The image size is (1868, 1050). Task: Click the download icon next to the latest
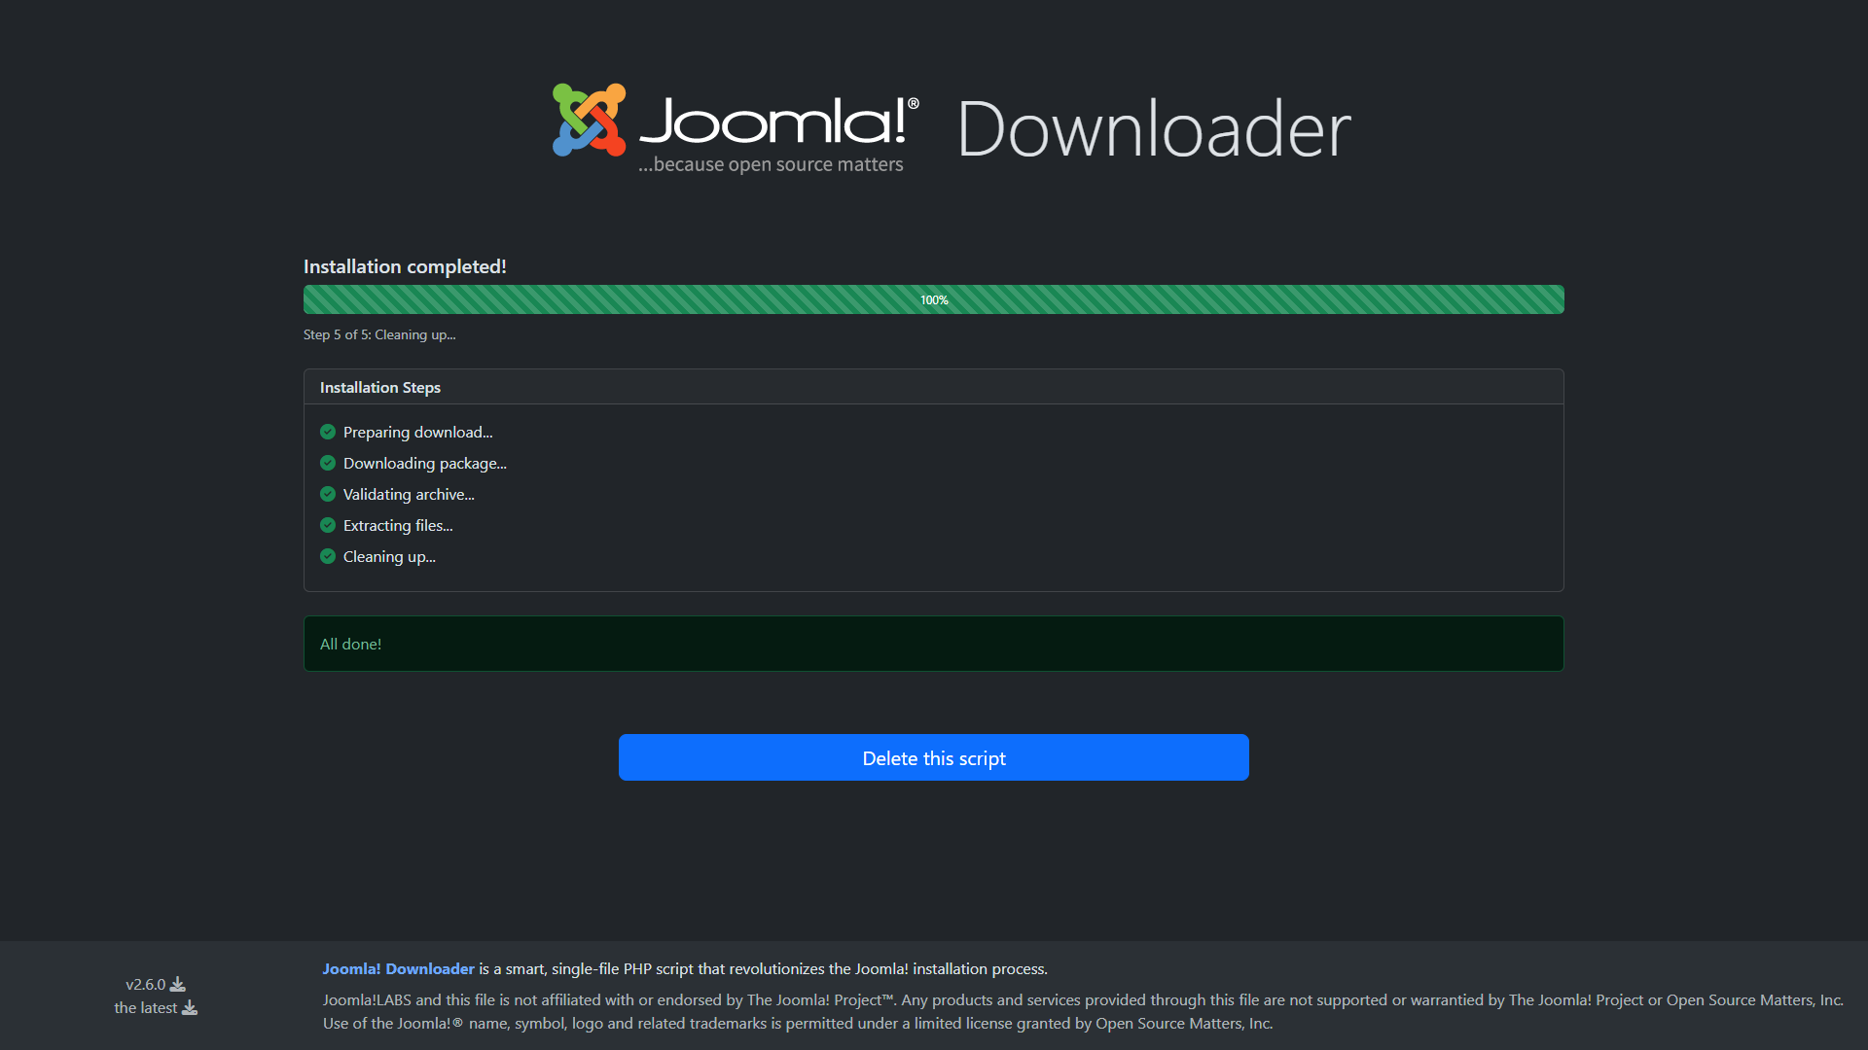point(190,1007)
